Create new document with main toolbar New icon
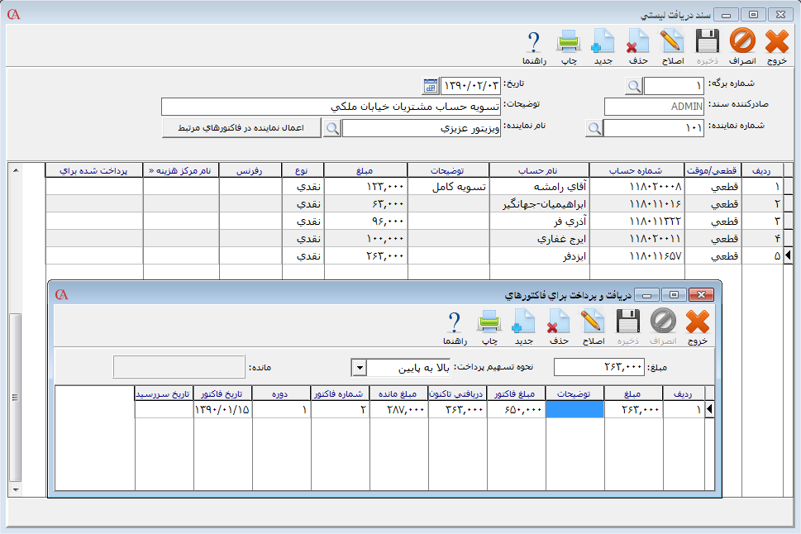The height and width of the screenshot is (534, 801). (x=603, y=45)
